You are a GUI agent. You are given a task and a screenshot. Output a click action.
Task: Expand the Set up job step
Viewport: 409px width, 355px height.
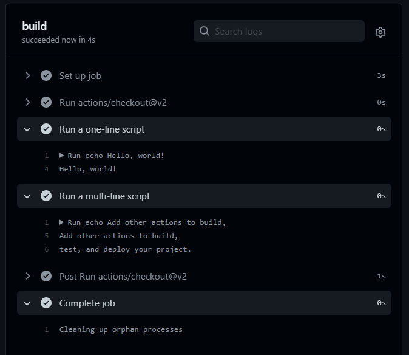28,75
